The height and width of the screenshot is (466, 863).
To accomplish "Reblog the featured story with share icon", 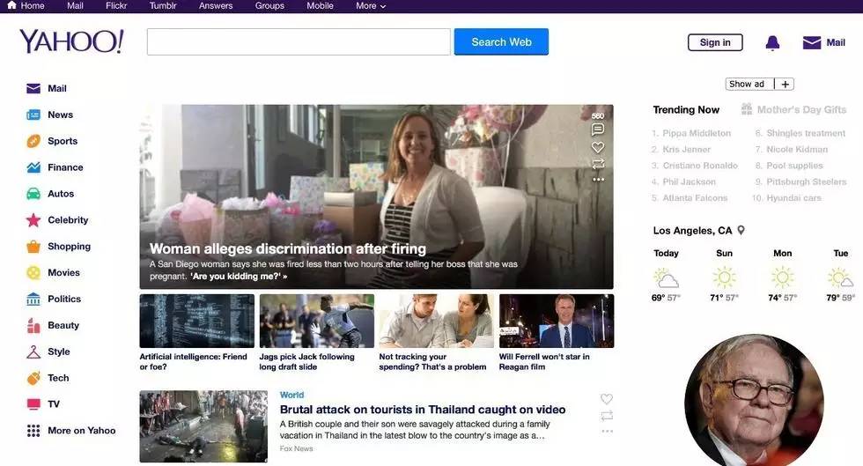I will click(x=598, y=164).
